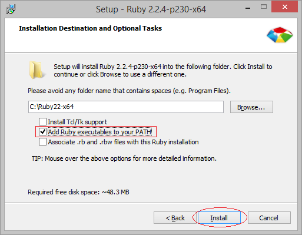Screen dimensions: 302x235
Task: Close the Ruby setup window
Action: point(285,7)
